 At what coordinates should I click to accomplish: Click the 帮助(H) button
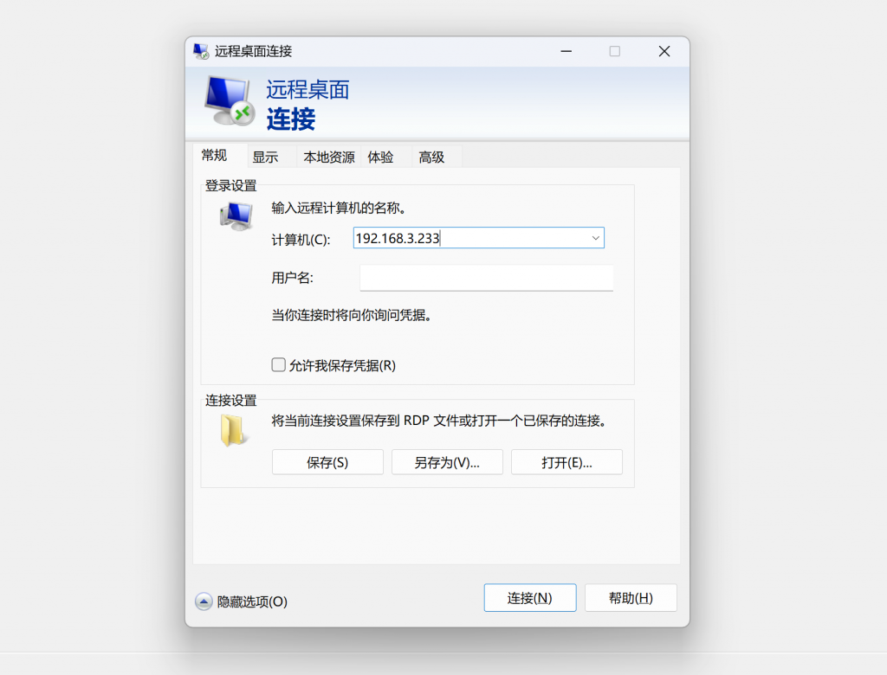(631, 598)
